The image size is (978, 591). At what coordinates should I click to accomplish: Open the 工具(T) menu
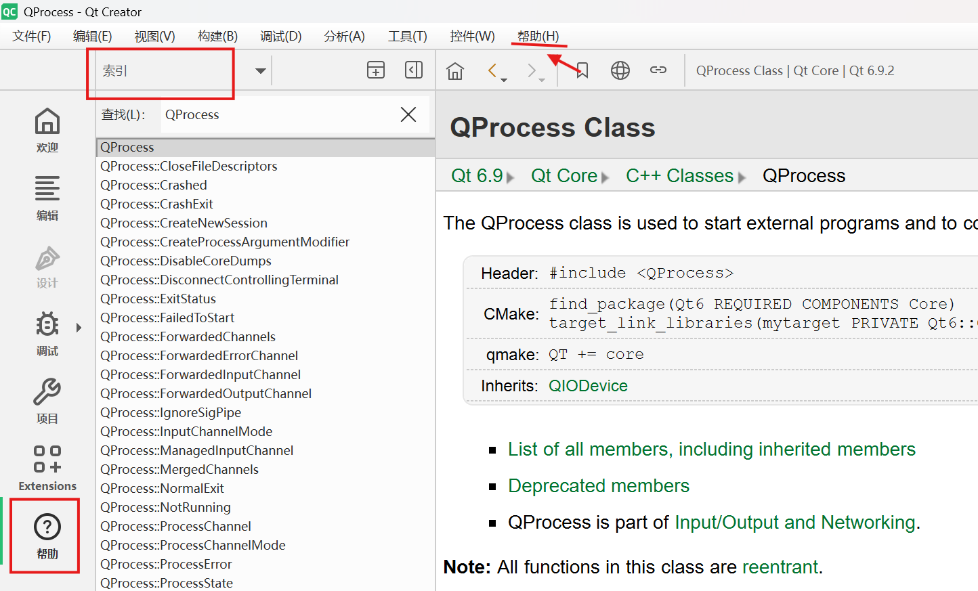click(408, 36)
